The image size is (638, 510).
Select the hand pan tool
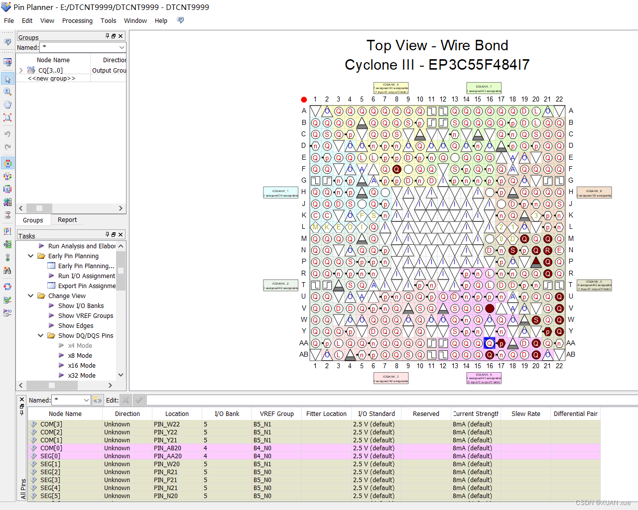point(7,104)
